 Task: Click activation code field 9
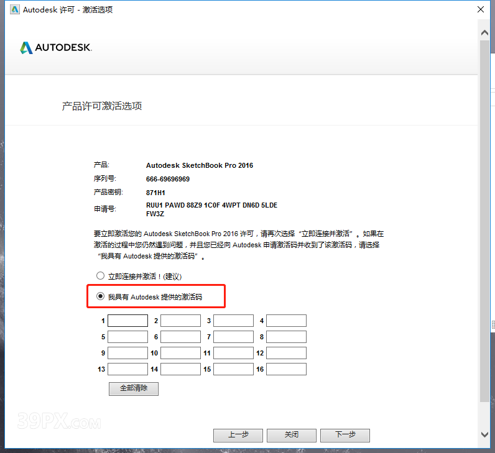pos(127,353)
